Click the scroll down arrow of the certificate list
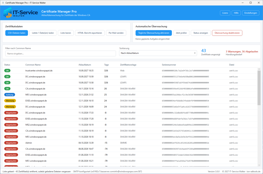Image resolution: width=263 pixels, height=174 pixels. tap(259, 165)
